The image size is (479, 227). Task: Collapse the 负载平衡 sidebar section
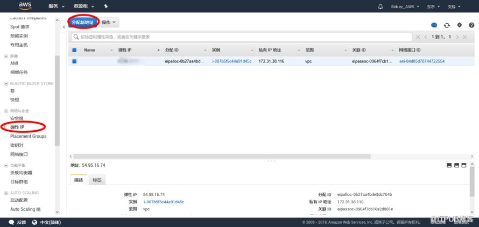[x=6, y=165]
